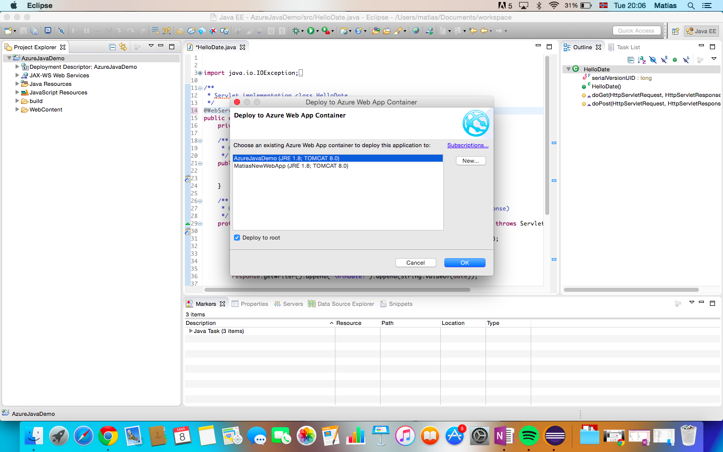Open the Run button dropdown arrow

click(x=317, y=31)
